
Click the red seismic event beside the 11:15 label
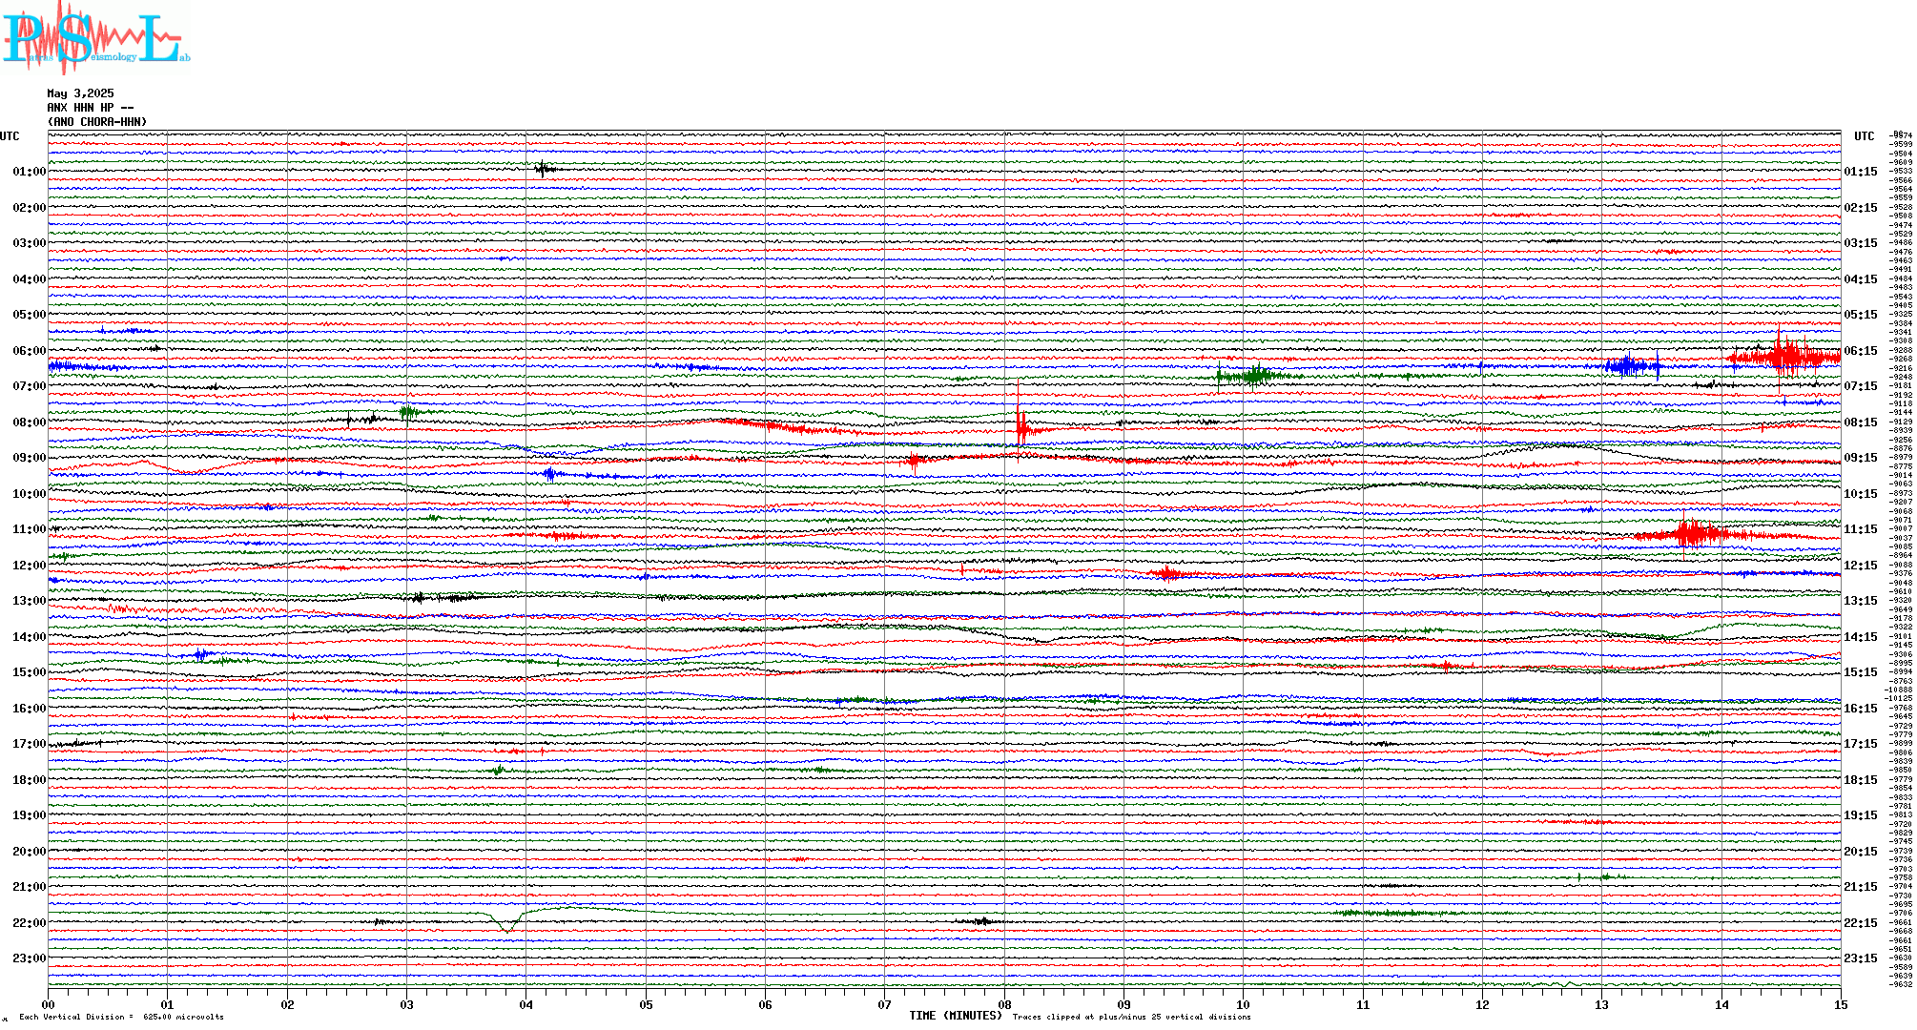click(1693, 534)
